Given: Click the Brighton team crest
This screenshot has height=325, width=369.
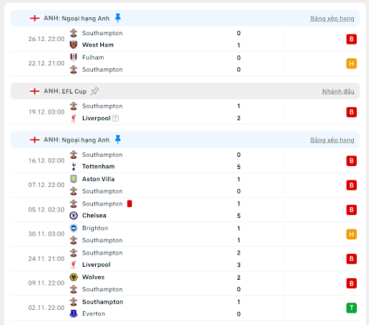Looking at the screenshot, I should [74, 228].
